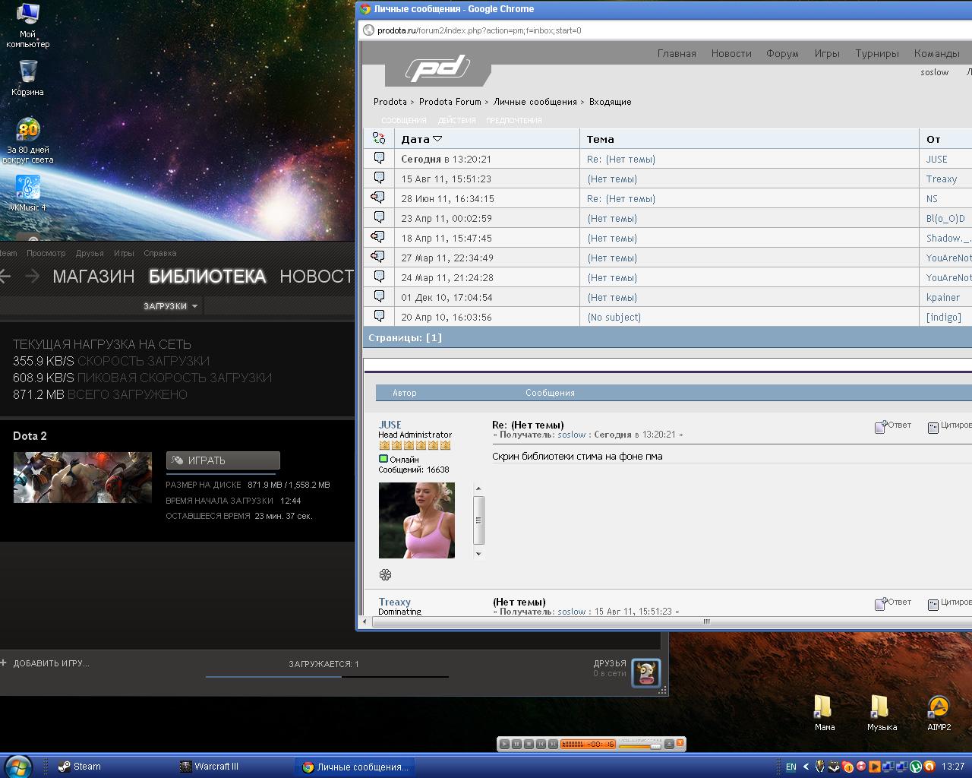This screenshot has height=778, width=972.
Task: Click scrollbar down arrow beside JUSE avatar
Action: [x=478, y=554]
